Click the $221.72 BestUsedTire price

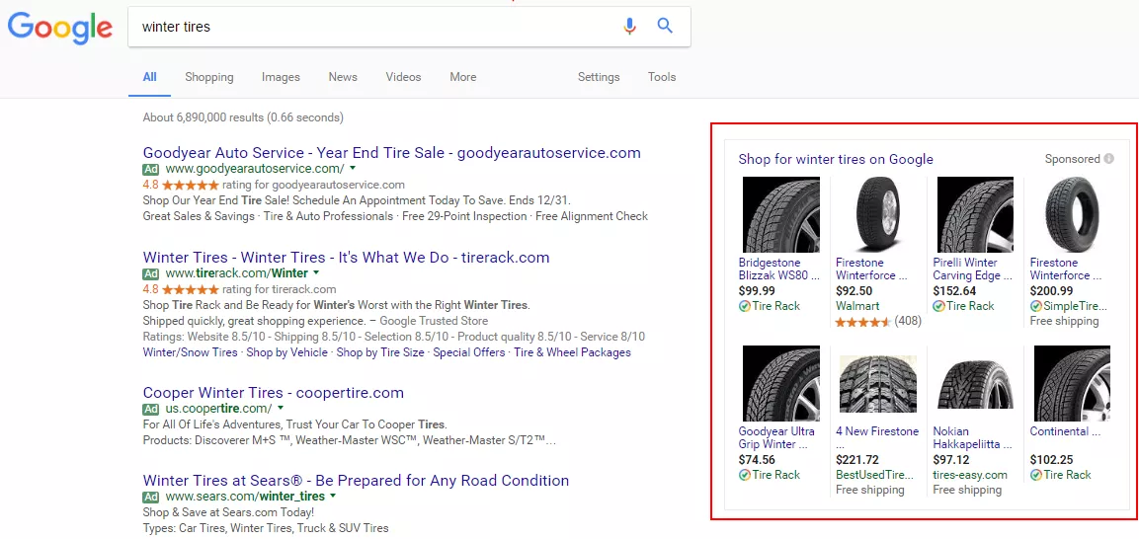[x=857, y=460]
